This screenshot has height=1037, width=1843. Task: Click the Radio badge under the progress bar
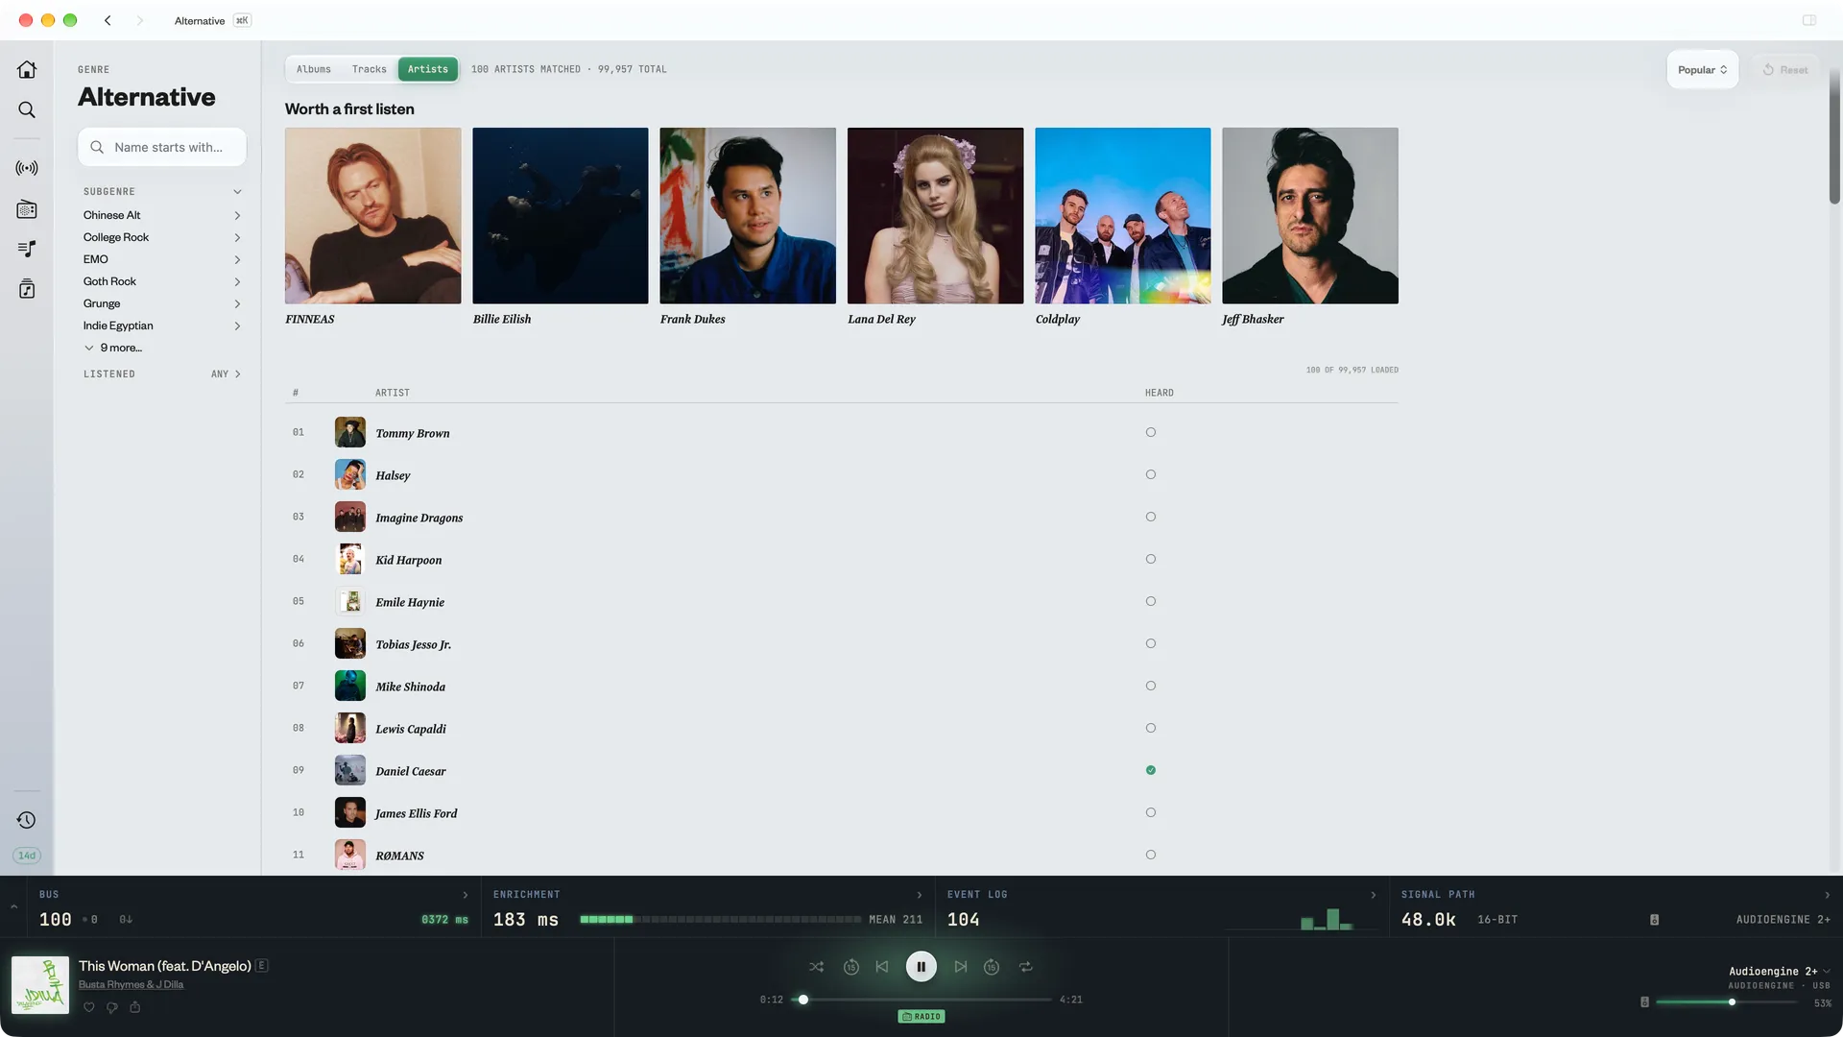tap(921, 1017)
